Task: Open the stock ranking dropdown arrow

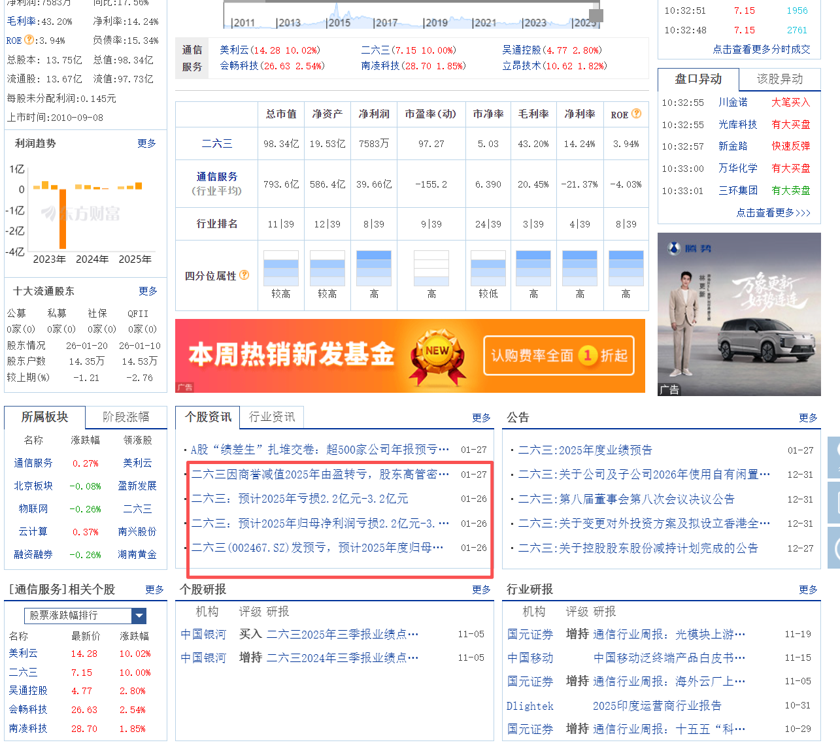Action: [x=139, y=616]
